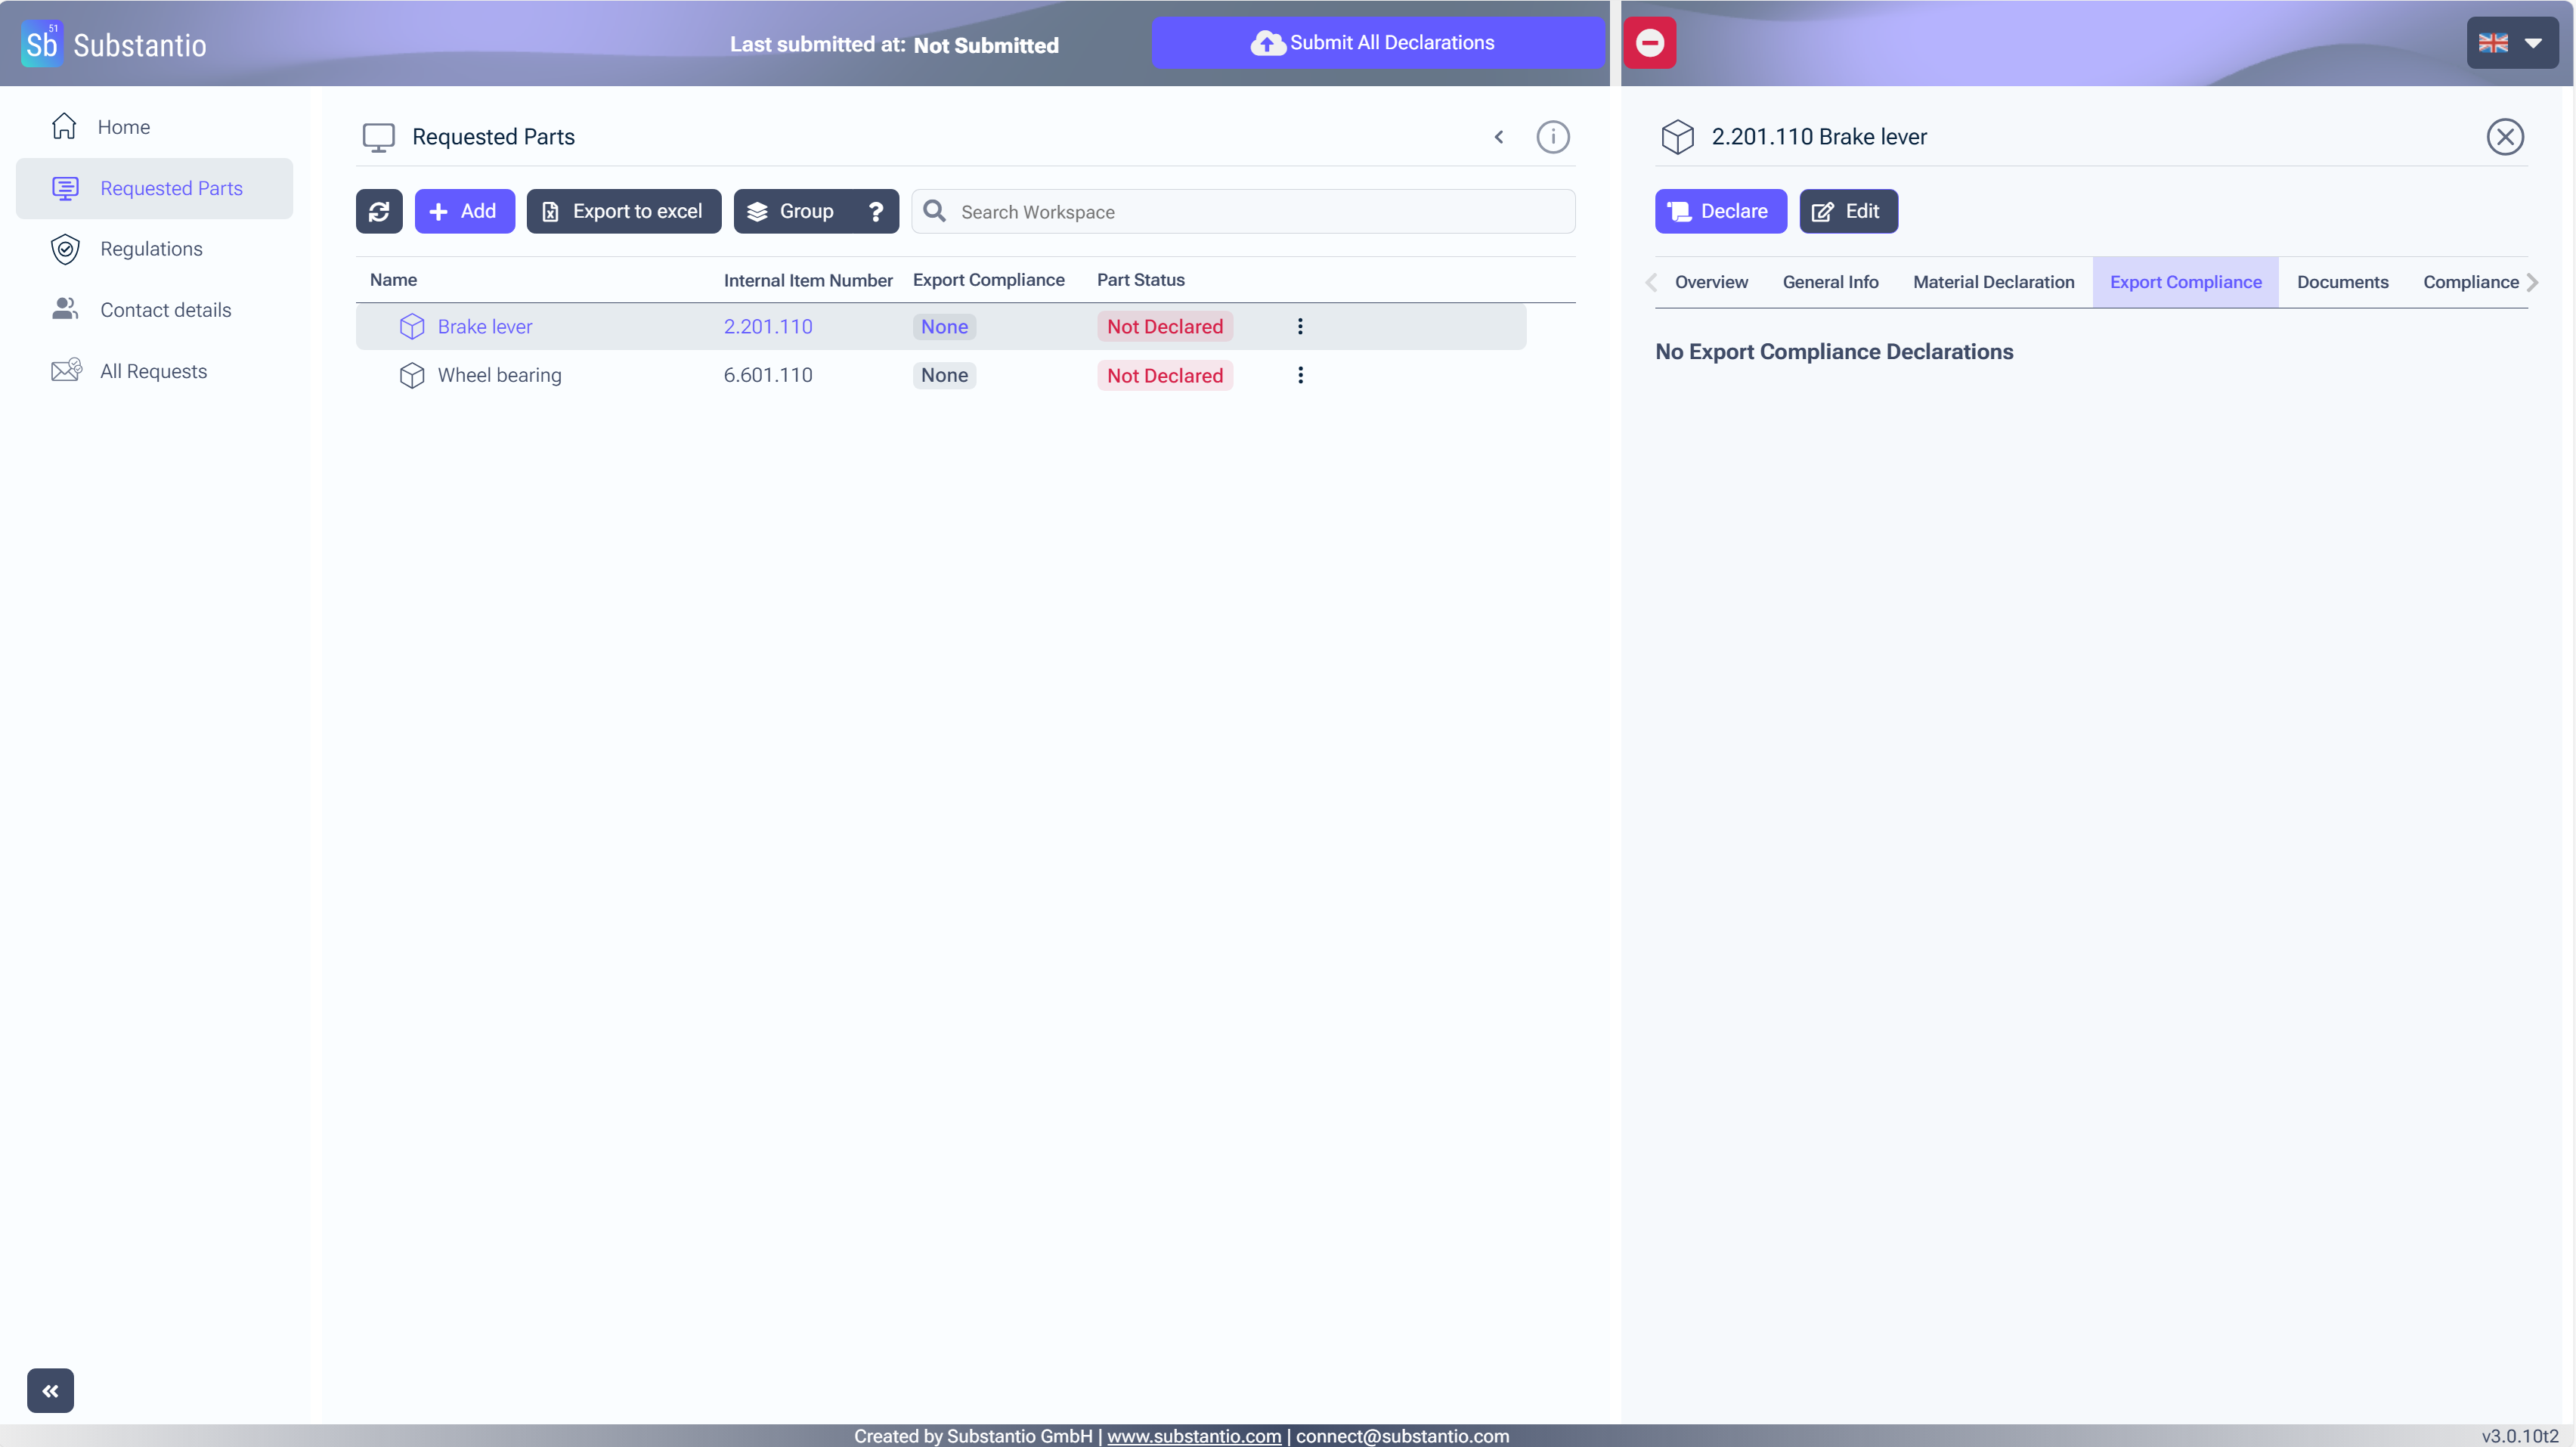The width and height of the screenshot is (2576, 1447).
Task: Open the Documents tab
Action: click(2342, 282)
